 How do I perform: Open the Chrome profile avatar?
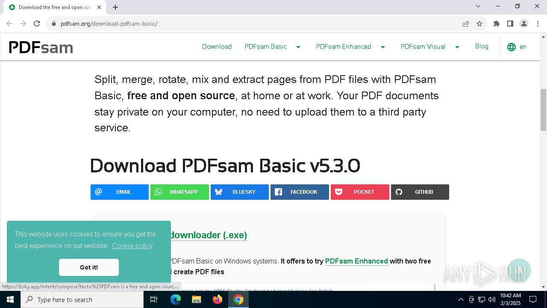524,24
